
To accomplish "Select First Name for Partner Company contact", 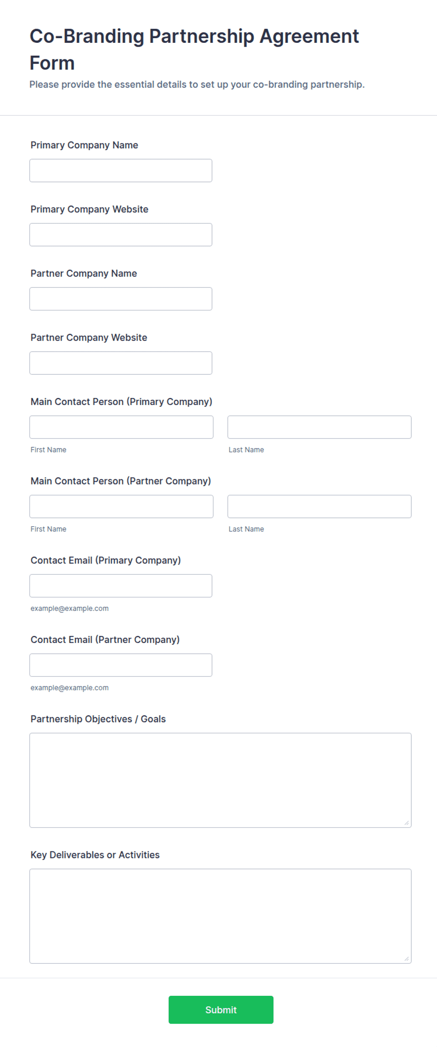I will [x=121, y=507].
